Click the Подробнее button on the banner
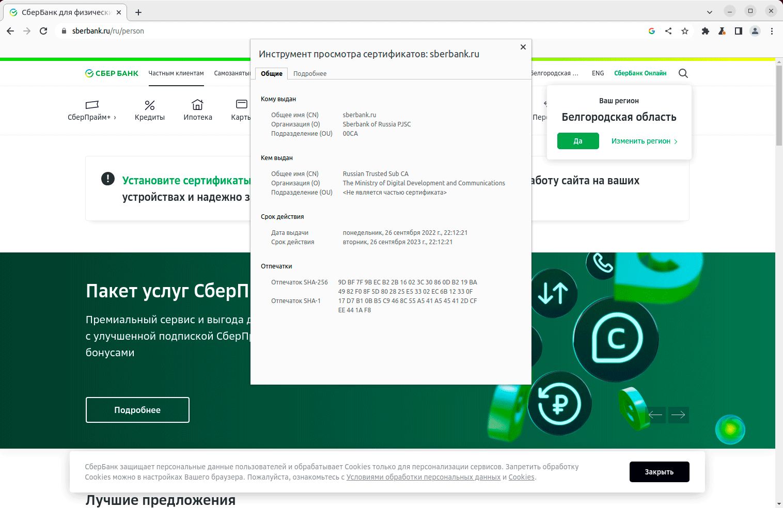 (x=137, y=410)
